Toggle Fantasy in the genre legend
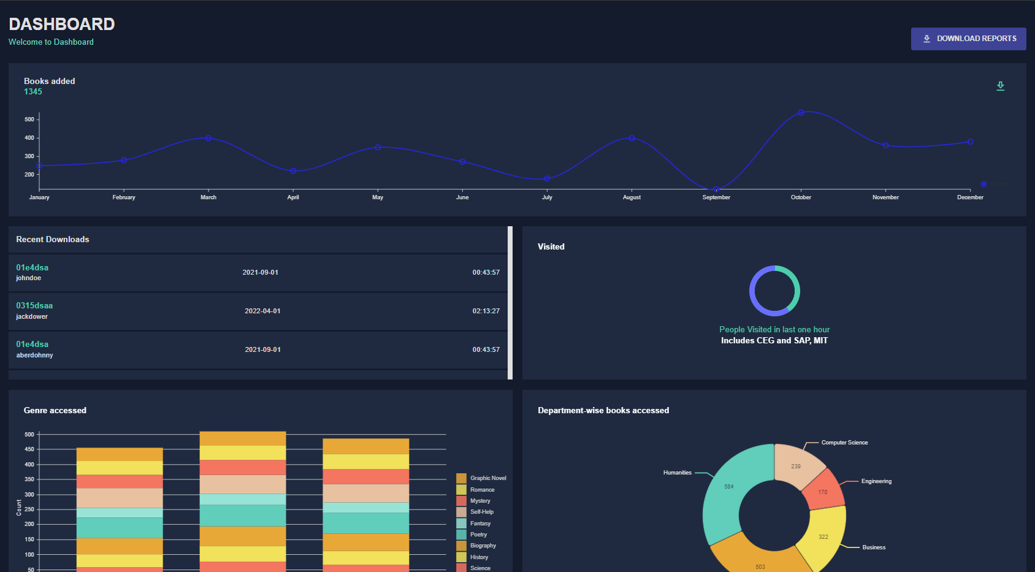Viewport: 1035px width, 572px height. click(x=473, y=524)
